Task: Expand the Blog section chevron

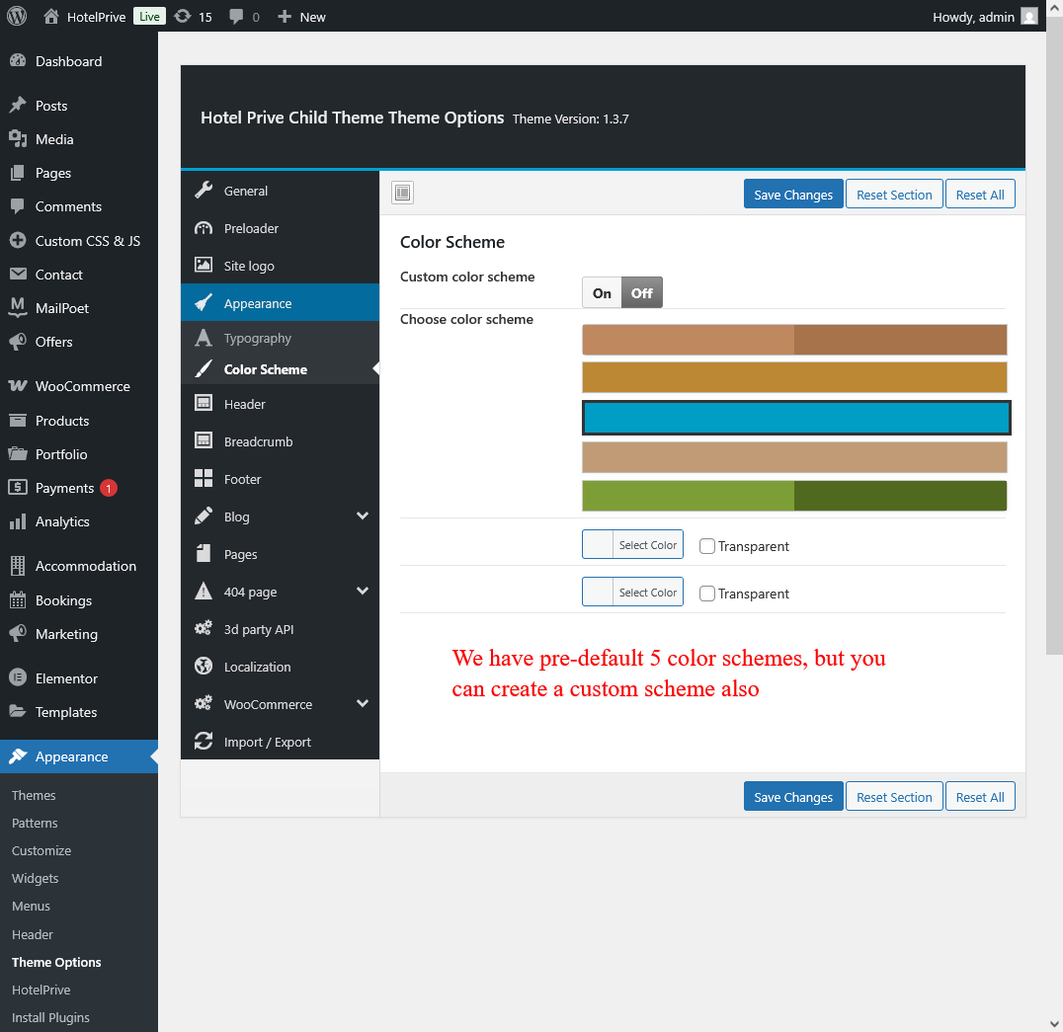Action: (363, 516)
